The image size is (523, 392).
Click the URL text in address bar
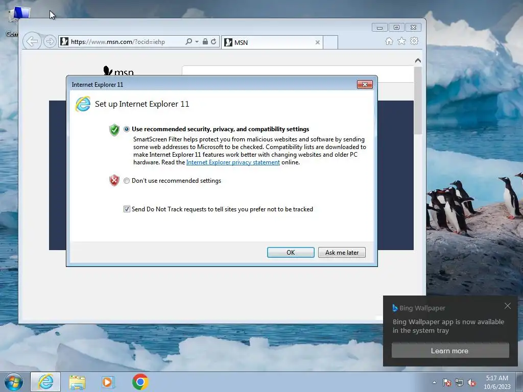coord(118,42)
